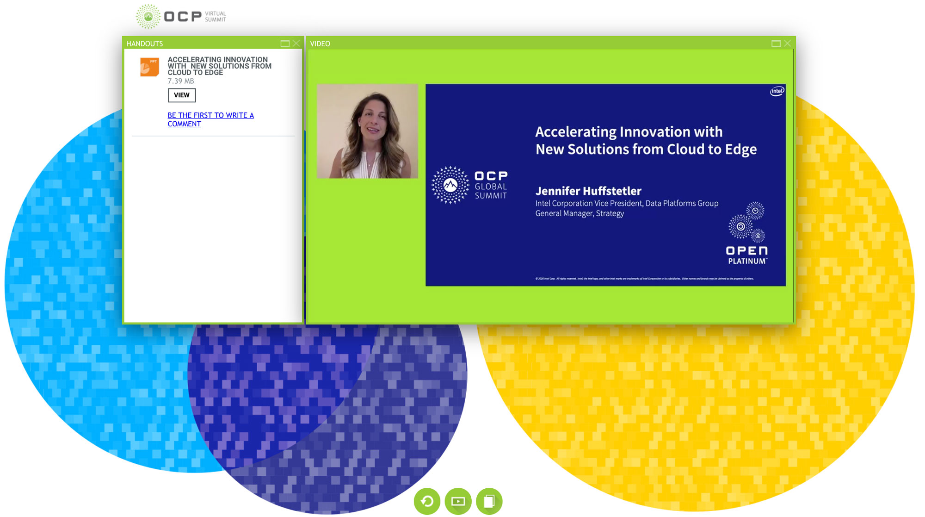925x517 pixels.
Task: Click the presentation slide in the Video panel
Action: pos(605,185)
